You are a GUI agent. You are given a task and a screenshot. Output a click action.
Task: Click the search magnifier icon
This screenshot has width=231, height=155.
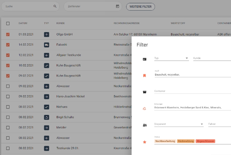coord(55,6)
